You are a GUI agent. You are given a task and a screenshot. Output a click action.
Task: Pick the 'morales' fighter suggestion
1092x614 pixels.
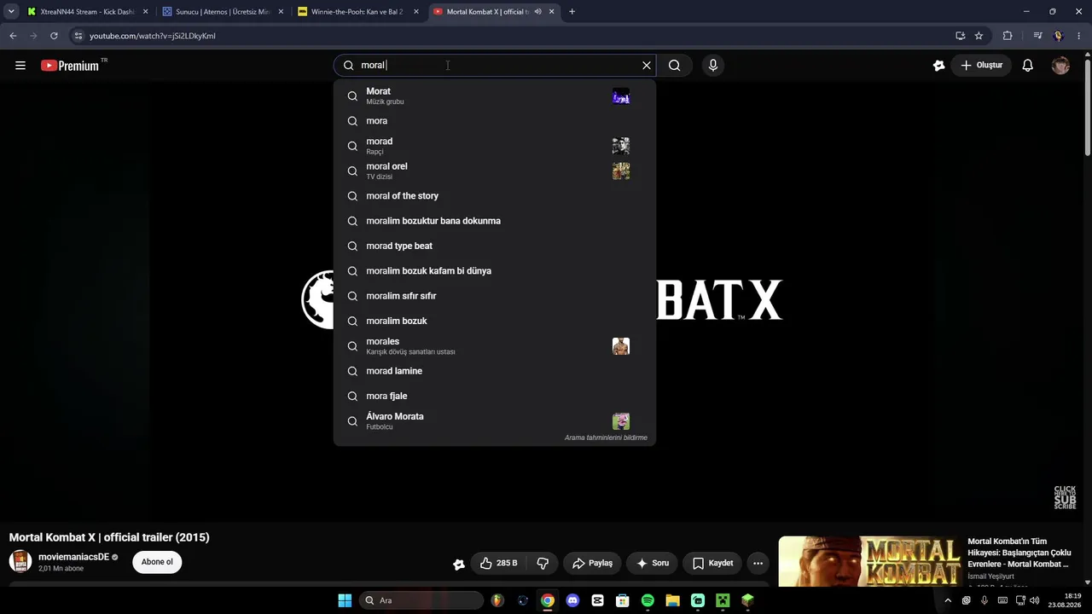click(x=495, y=346)
